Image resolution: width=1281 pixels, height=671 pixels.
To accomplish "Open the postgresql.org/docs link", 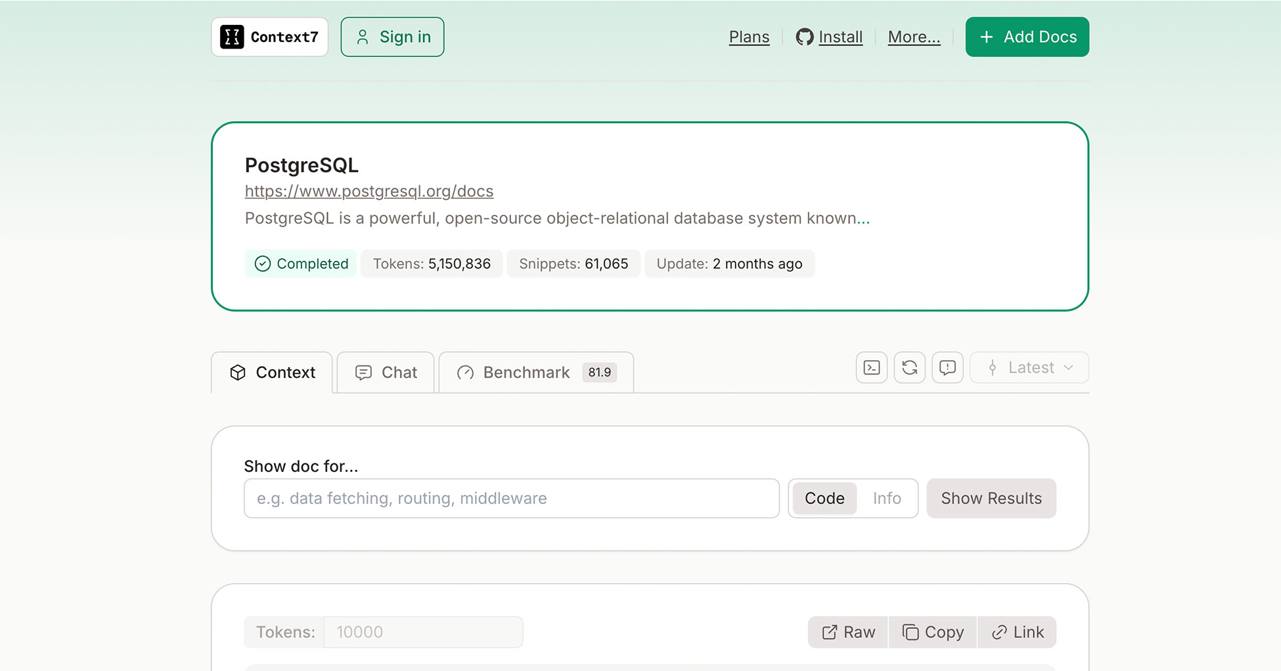I will coord(369,191).
